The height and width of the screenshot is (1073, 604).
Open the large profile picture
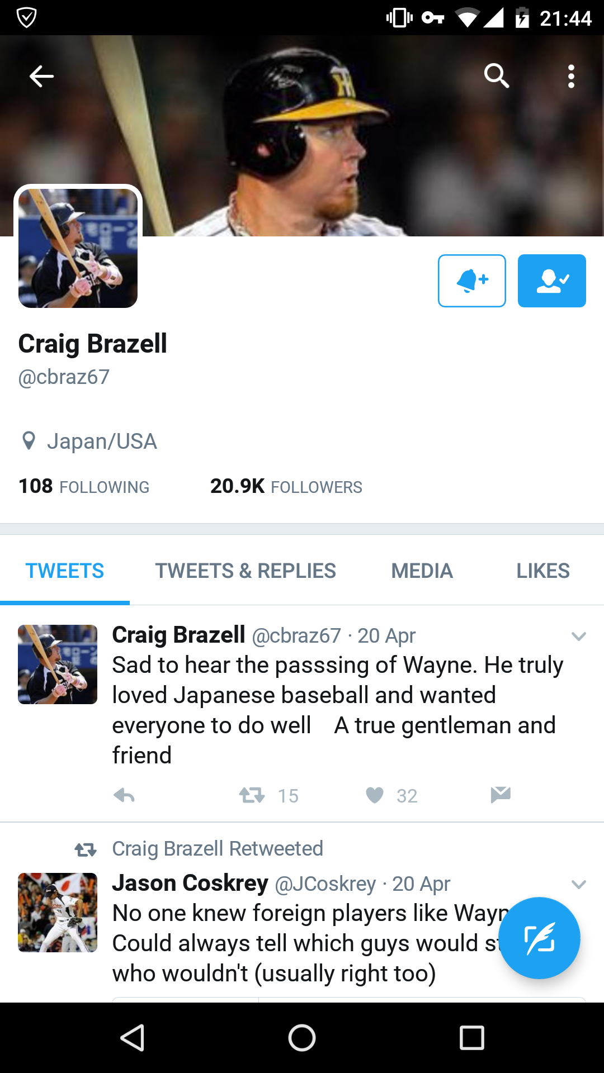click(x=78, y=248)
